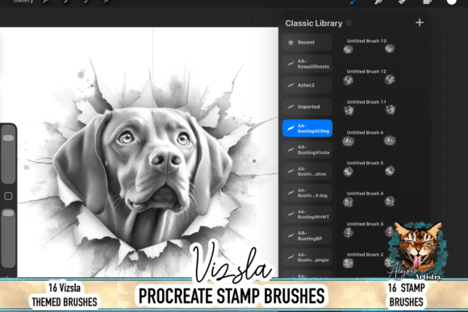Add a new brush with the plus icon
The height and width of the screenshot is (312, 468).
(x=420, y=23)
